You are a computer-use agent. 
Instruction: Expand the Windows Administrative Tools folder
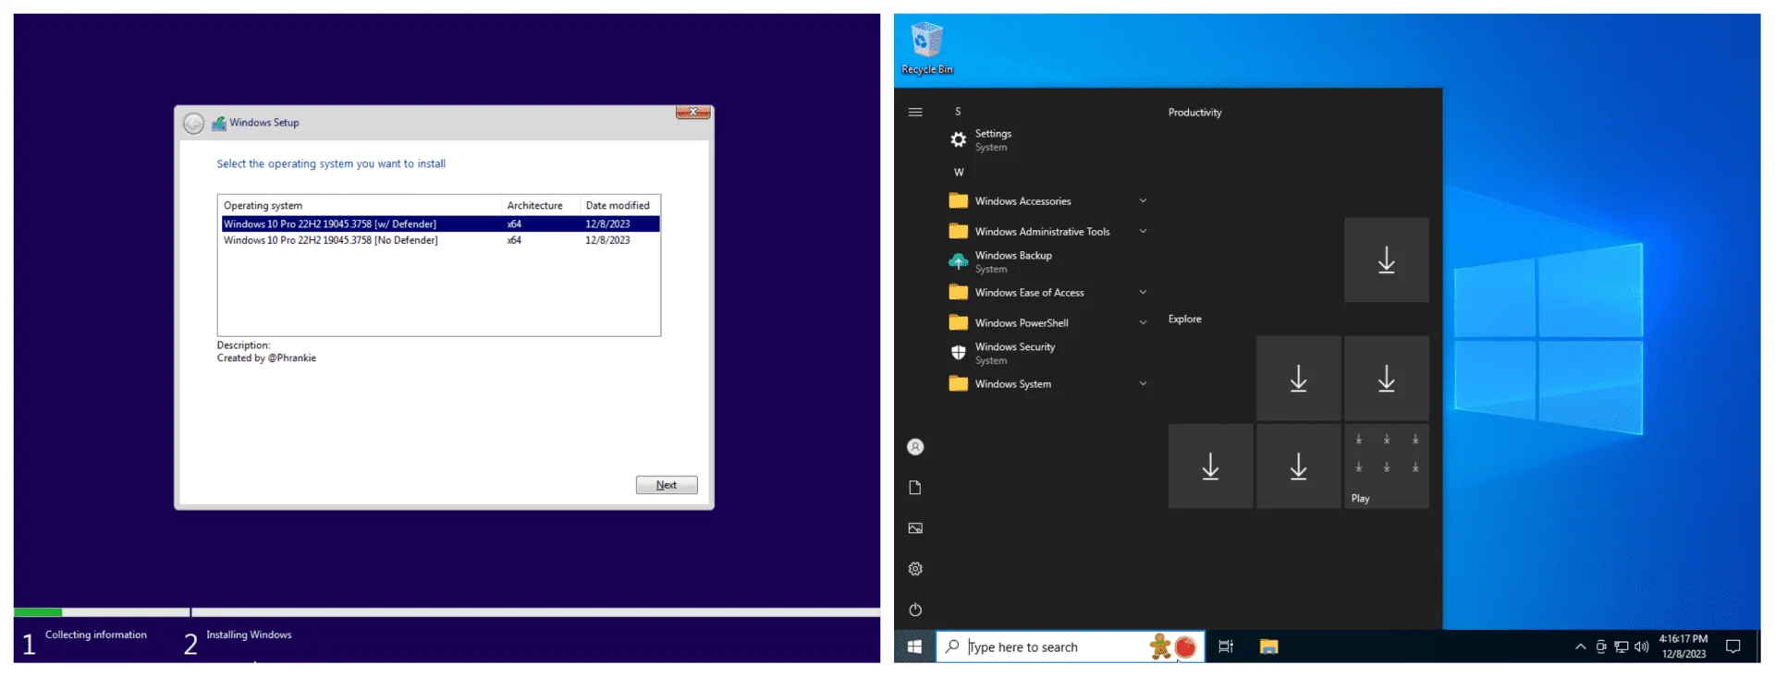(1049, 231)
